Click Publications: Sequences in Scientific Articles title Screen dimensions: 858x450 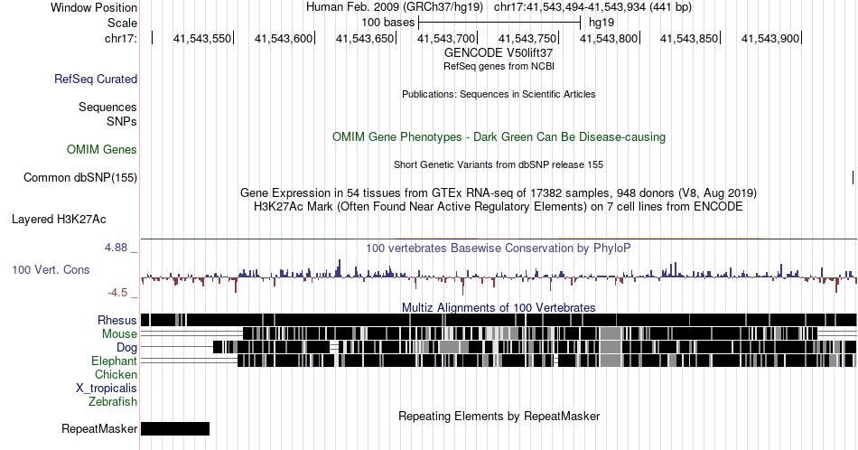tap(499, 94)
